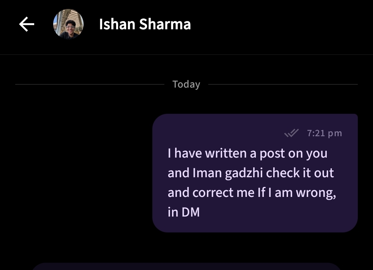The height and width of the screenshot is (270, 373).
Task: Click empty chat area left of sent message
Action: [76, 172]
